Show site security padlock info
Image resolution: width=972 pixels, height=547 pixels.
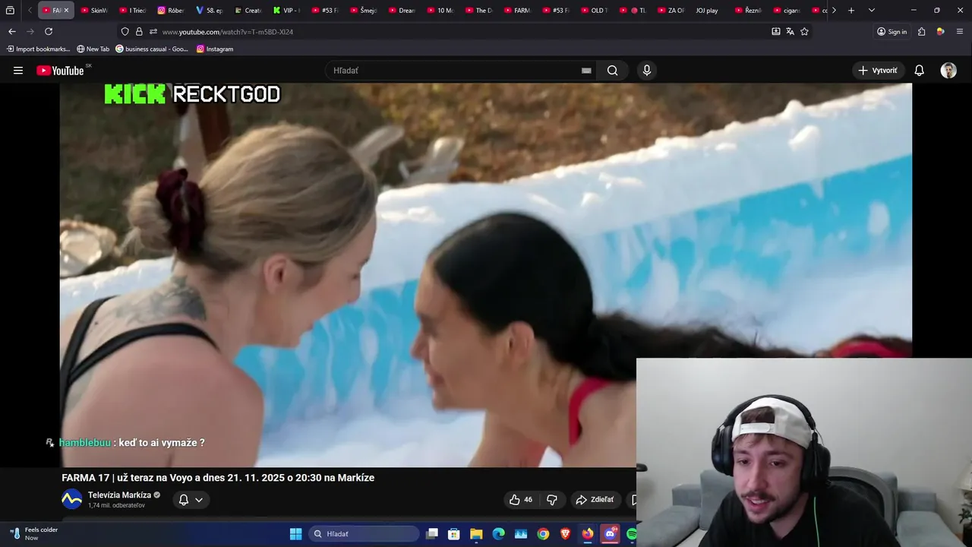coord(139,31)
